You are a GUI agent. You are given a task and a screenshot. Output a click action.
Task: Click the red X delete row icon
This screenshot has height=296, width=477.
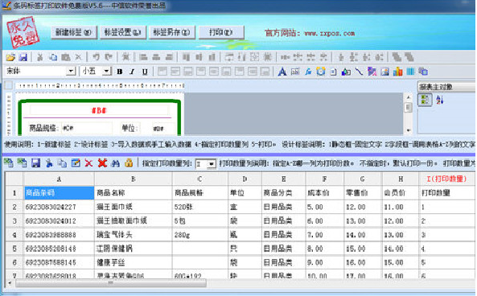(x=88, y=163)
